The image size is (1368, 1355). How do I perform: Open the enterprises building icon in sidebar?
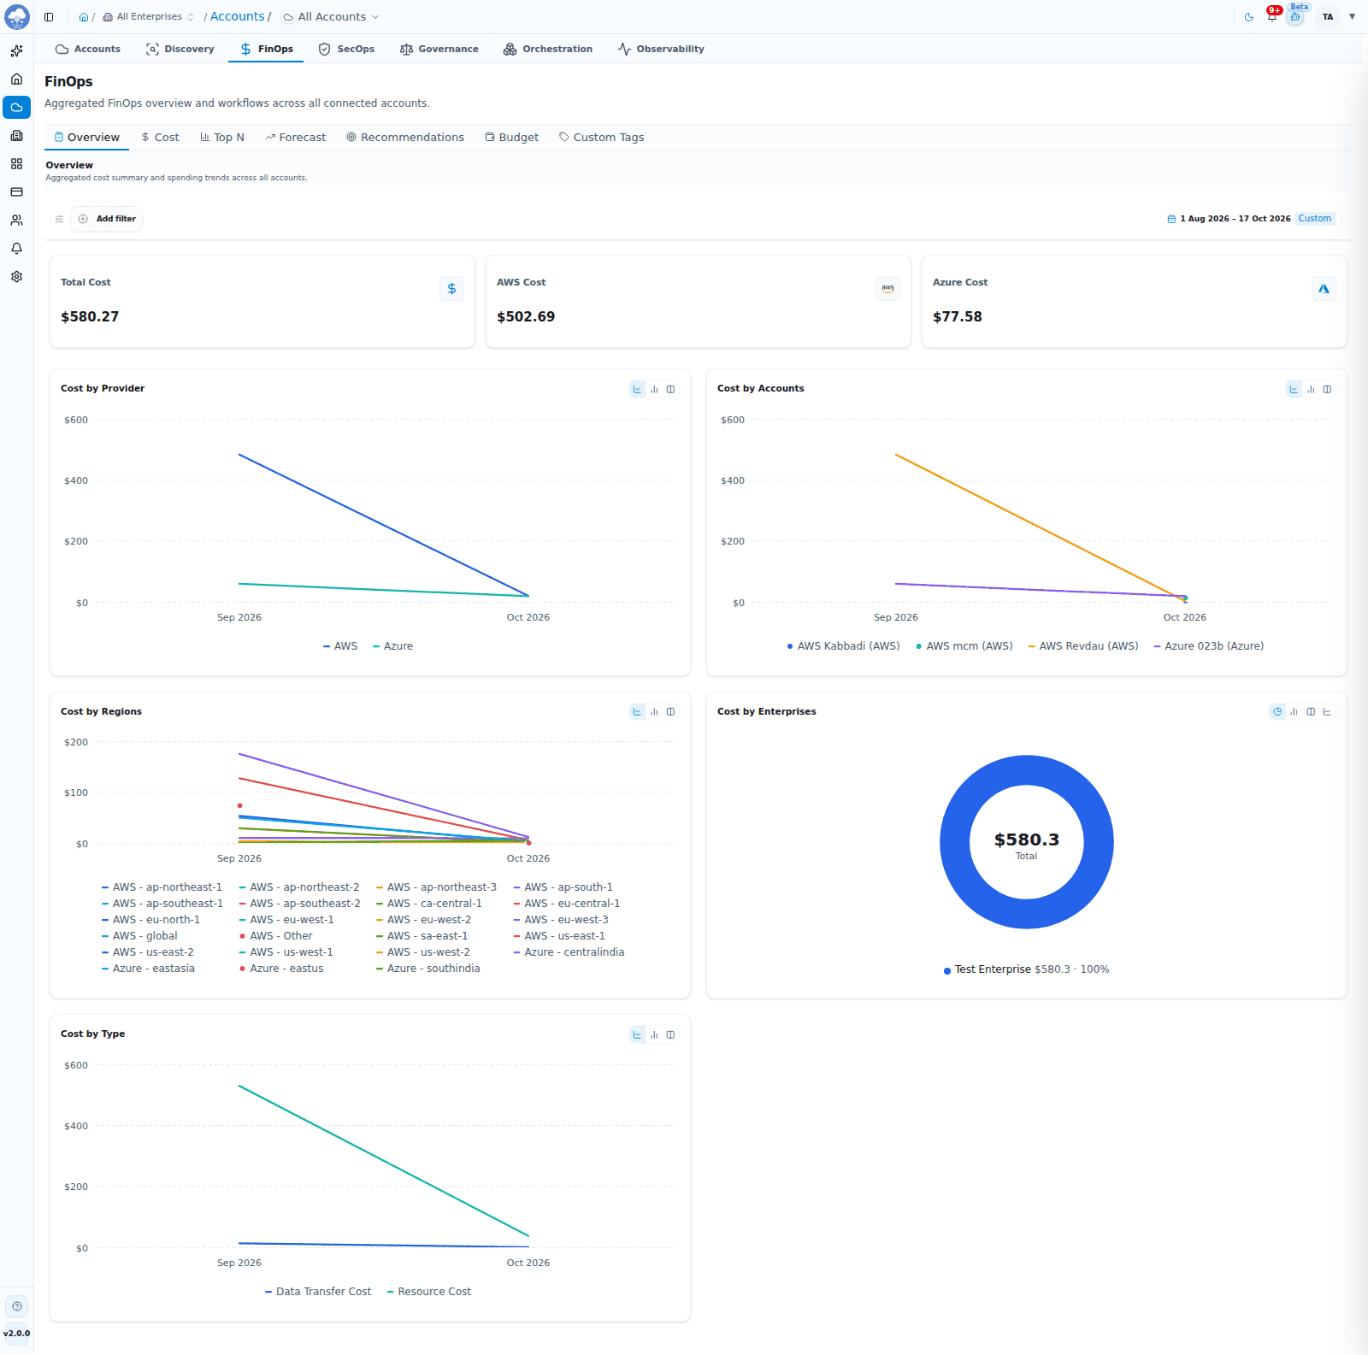click(x=16, y=136)
